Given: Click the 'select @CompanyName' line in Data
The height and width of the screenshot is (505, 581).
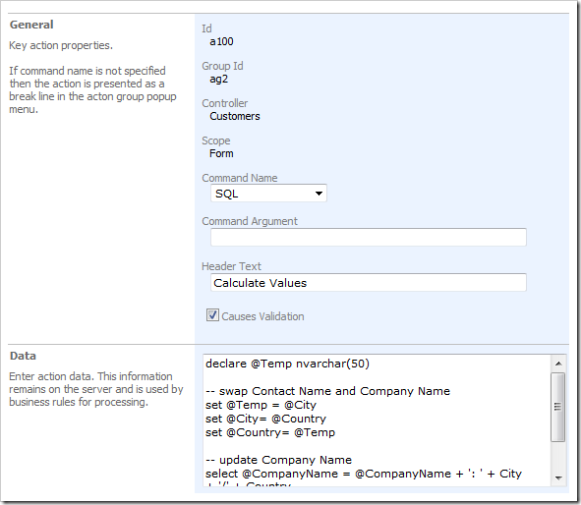Looking at the screenshot, I should tap(364, 474).
